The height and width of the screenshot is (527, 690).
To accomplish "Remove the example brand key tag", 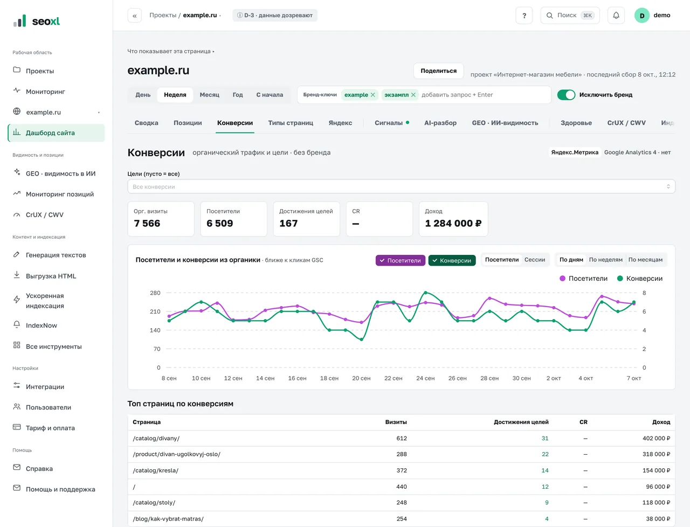I will click(372, 95).
